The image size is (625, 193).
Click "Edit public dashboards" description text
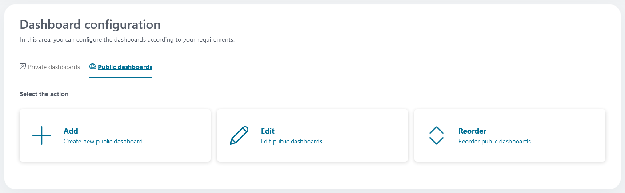292,142
